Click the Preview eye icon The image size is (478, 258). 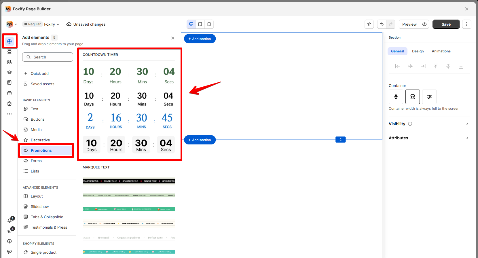coord(424,24)
